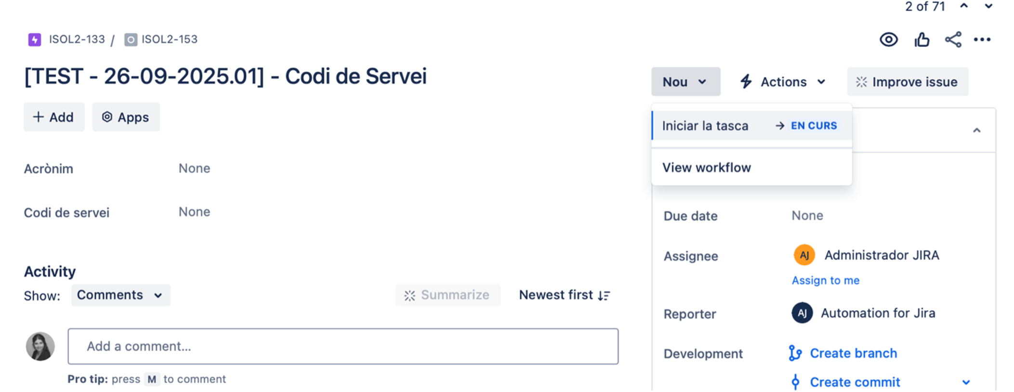This screenshot has height=392, width=1014.
Task: Open the Nou status dropdown
Action: click(685, 82)
